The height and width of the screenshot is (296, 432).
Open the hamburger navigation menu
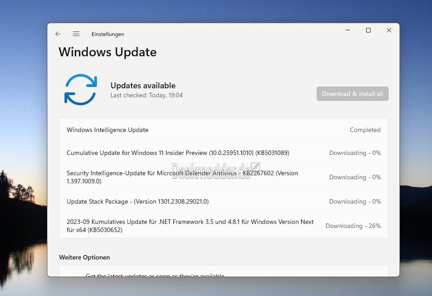(76, 34)
